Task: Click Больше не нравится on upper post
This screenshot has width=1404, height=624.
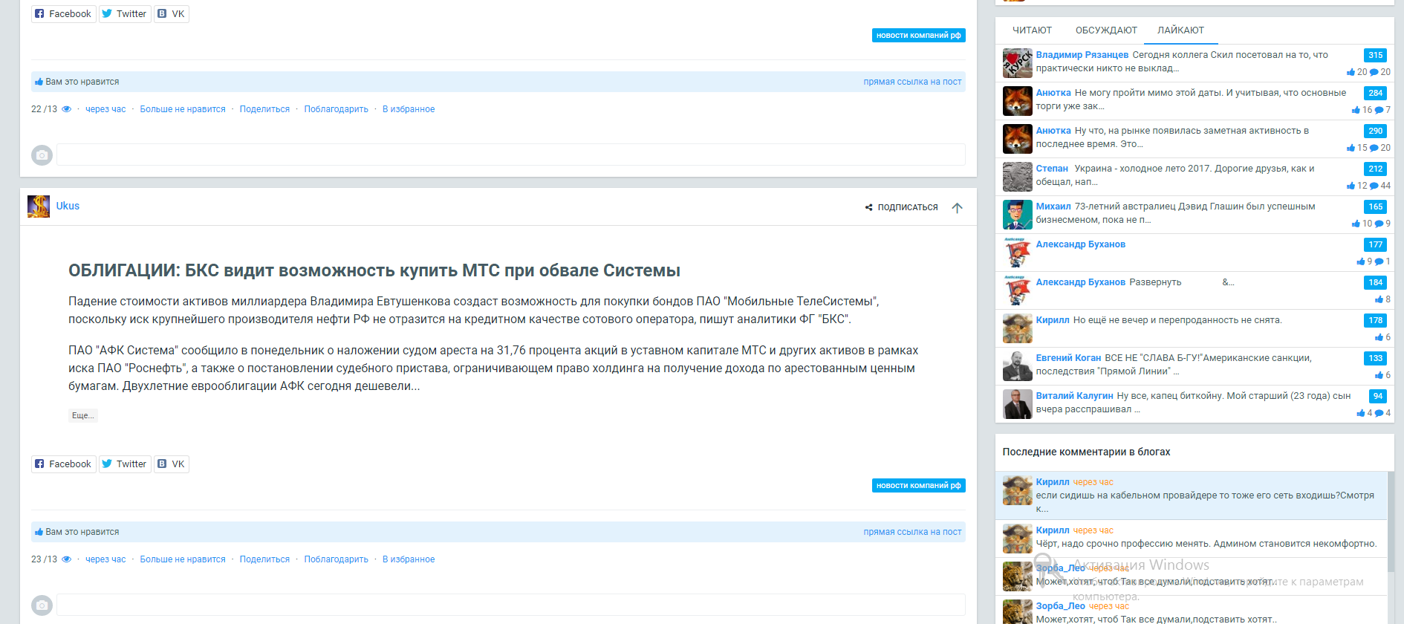Action: coord(183,109)
